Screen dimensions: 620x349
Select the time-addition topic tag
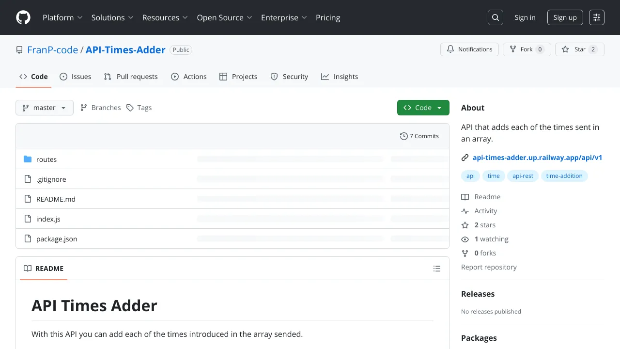564,176
